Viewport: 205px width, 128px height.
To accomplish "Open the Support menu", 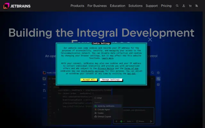I will point(152,6).
